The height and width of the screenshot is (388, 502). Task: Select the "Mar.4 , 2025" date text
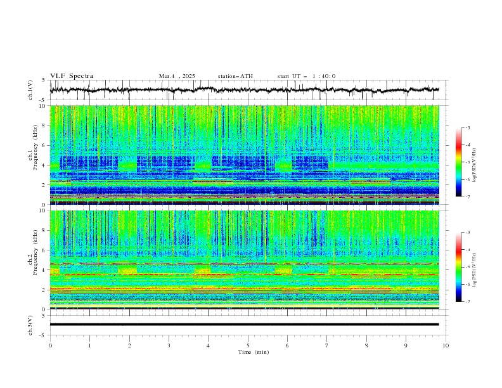(x=177, y=76)
